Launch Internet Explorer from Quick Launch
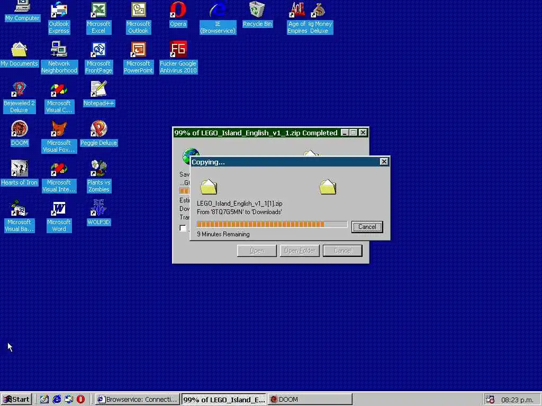 57,400
